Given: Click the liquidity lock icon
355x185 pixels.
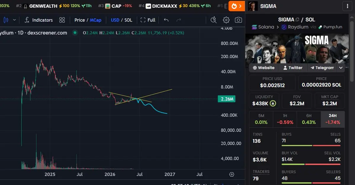Looking at the screenshot, I should [273, 104].
